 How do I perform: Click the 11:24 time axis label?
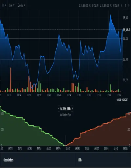pyautogui.click(x=119, y=95)
